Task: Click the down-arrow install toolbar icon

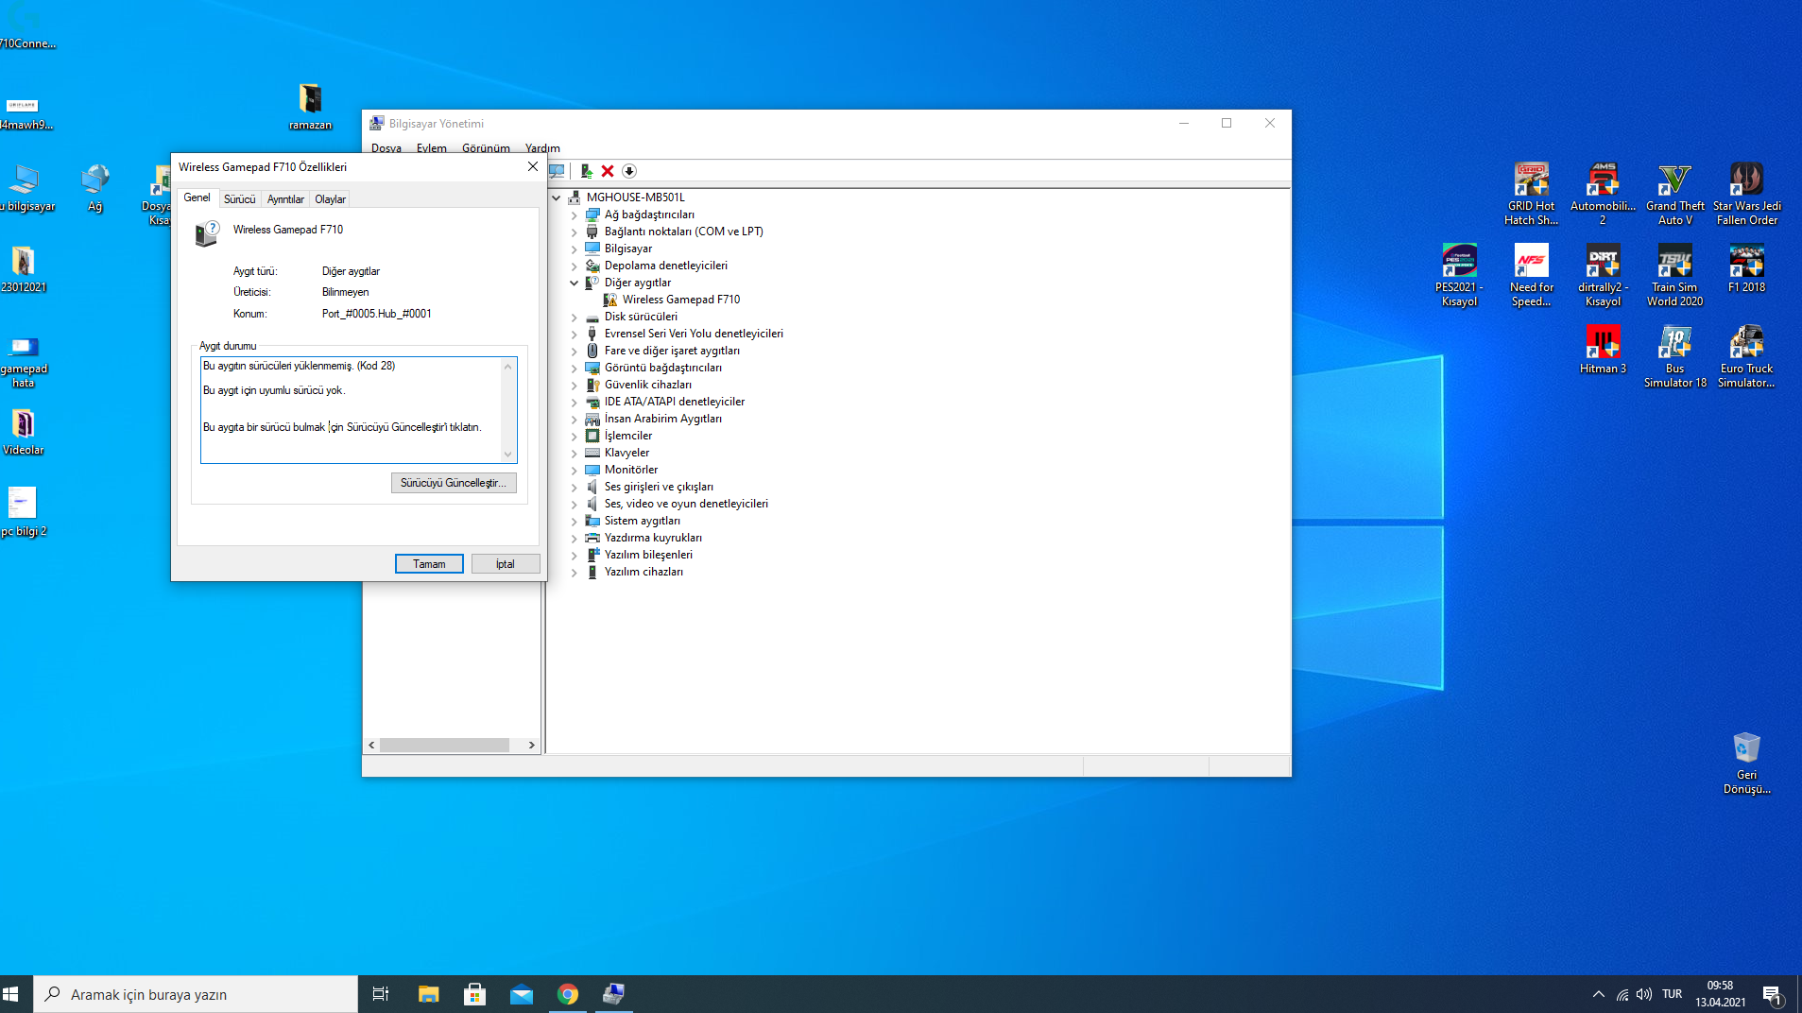Action: tap(629, 171)
